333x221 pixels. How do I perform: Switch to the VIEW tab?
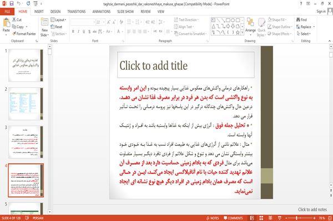click(161, 12)
